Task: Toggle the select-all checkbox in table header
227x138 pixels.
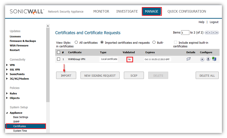Action: [59, 52]
